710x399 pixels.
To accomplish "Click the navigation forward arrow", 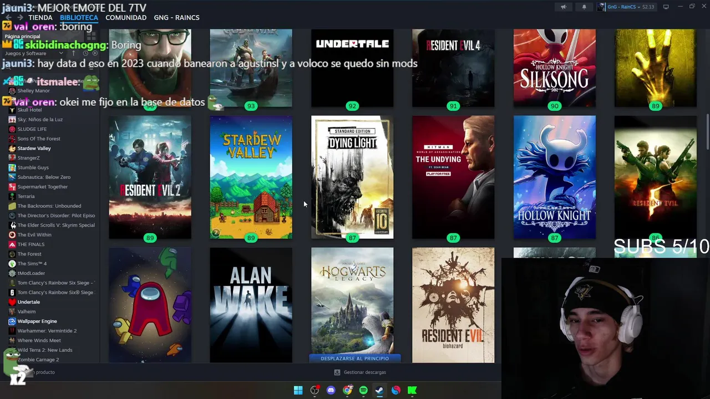I will [x=20, y=18].
